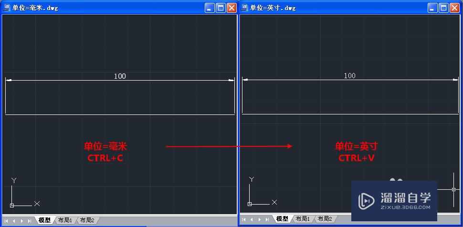Select the 100 dimension text in 单位=毫米.dwg

pyautogui.click(x=120, y=76)
